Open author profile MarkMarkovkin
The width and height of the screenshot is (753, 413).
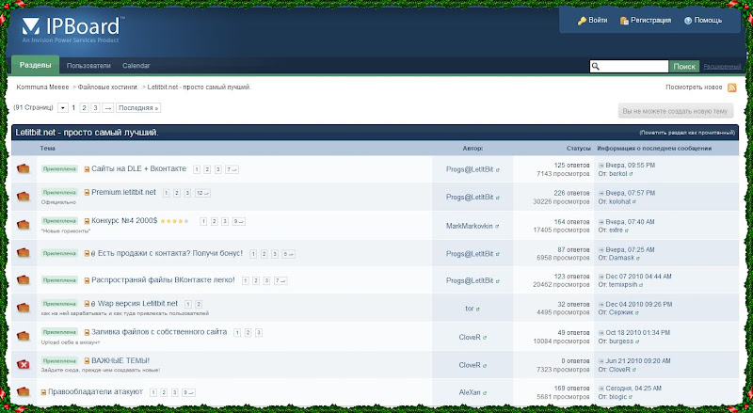tap(469, 226)
